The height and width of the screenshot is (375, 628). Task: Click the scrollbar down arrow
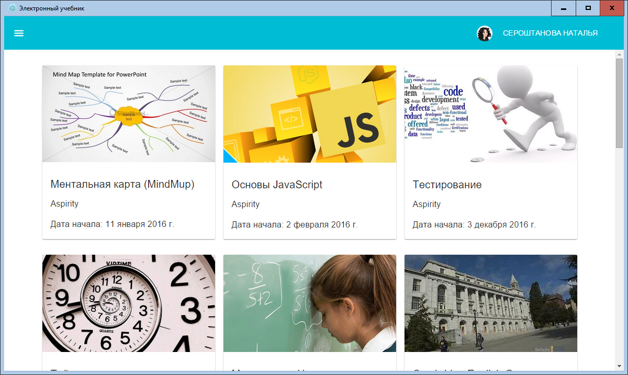(620, 367)
